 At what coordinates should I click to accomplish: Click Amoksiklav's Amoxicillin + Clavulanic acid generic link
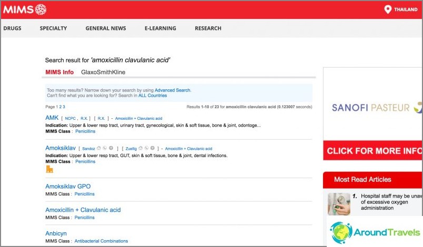coord(188,149)
